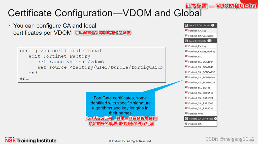The height and width of the screenshot is (144, 258).
Task: Click the Local Certificate header label
Action: [198, 41]
